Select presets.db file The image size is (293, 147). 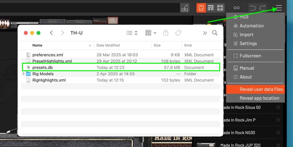pos(120,67)
